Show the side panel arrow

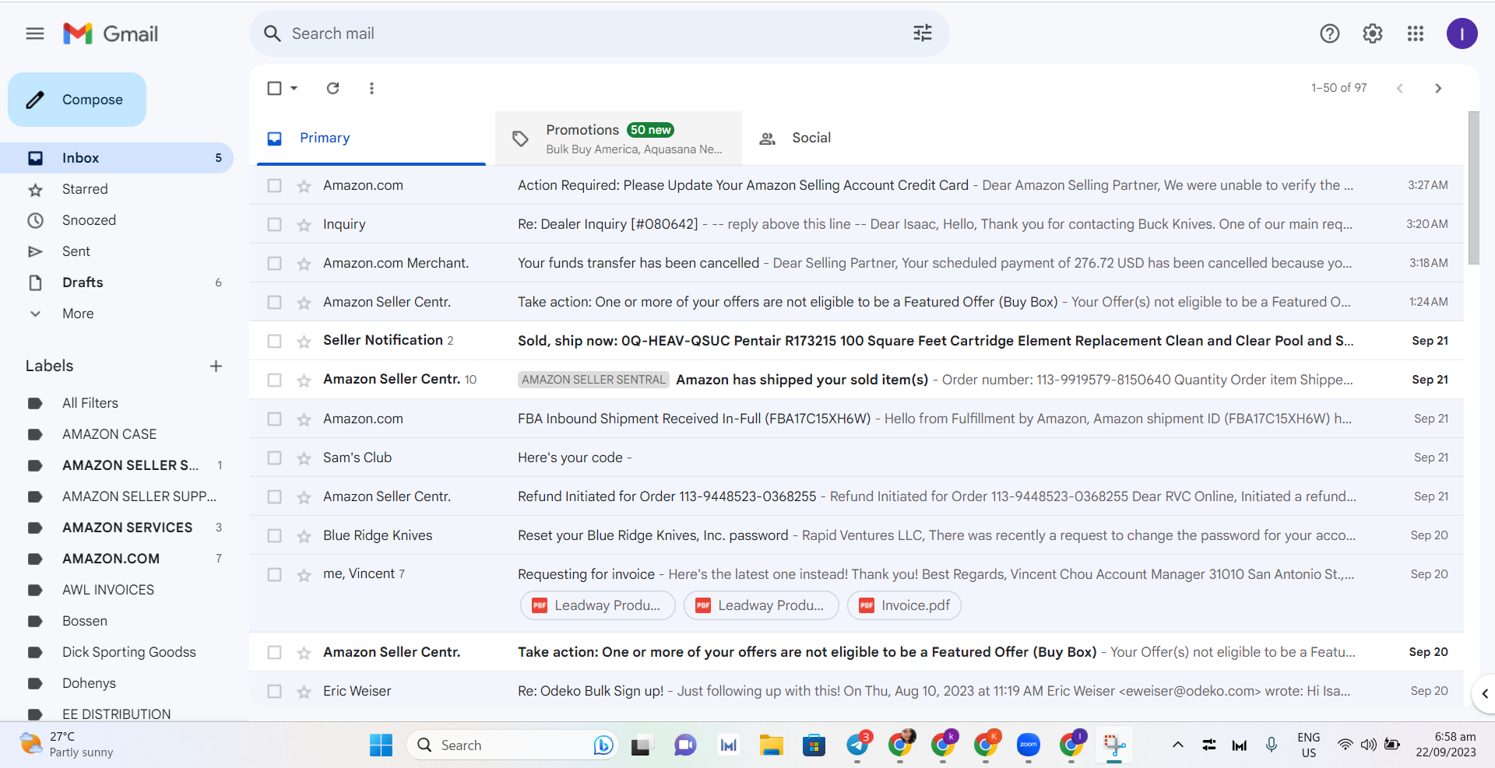click(1484, 693)
